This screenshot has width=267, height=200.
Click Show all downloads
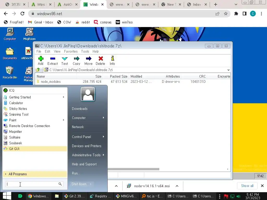247,186
